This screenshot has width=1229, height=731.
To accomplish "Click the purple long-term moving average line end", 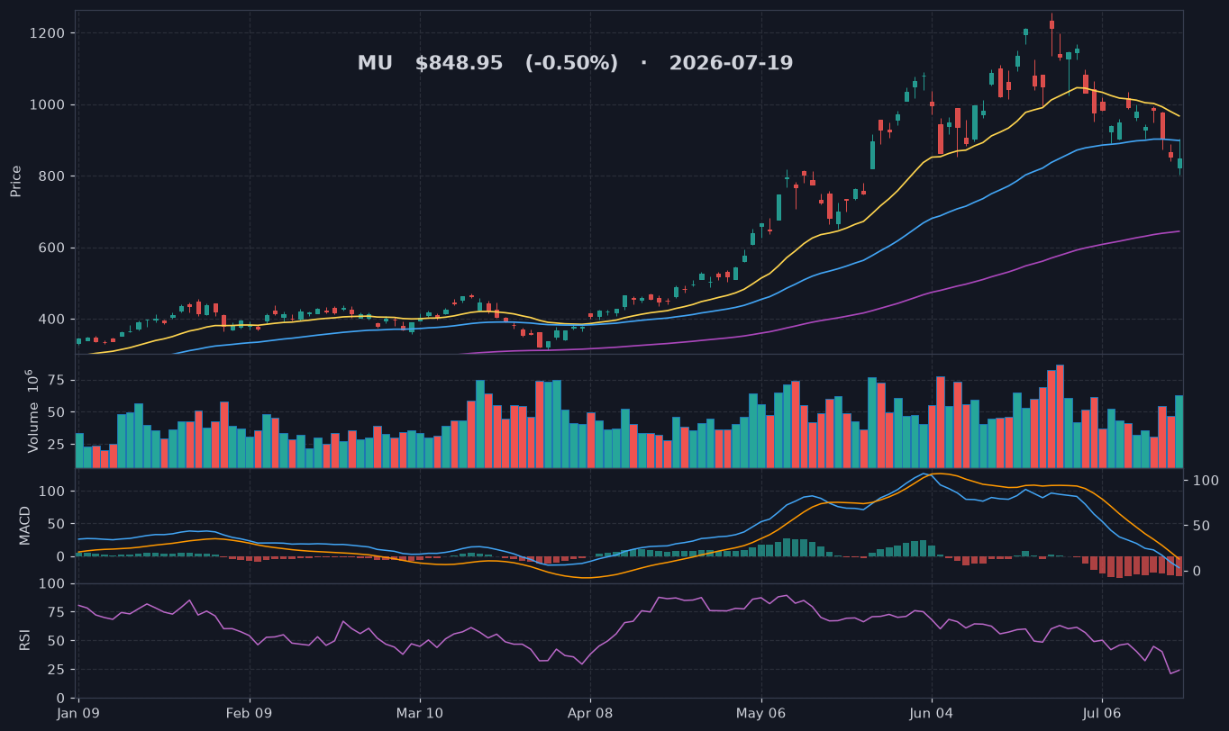I will (1178, 231).
